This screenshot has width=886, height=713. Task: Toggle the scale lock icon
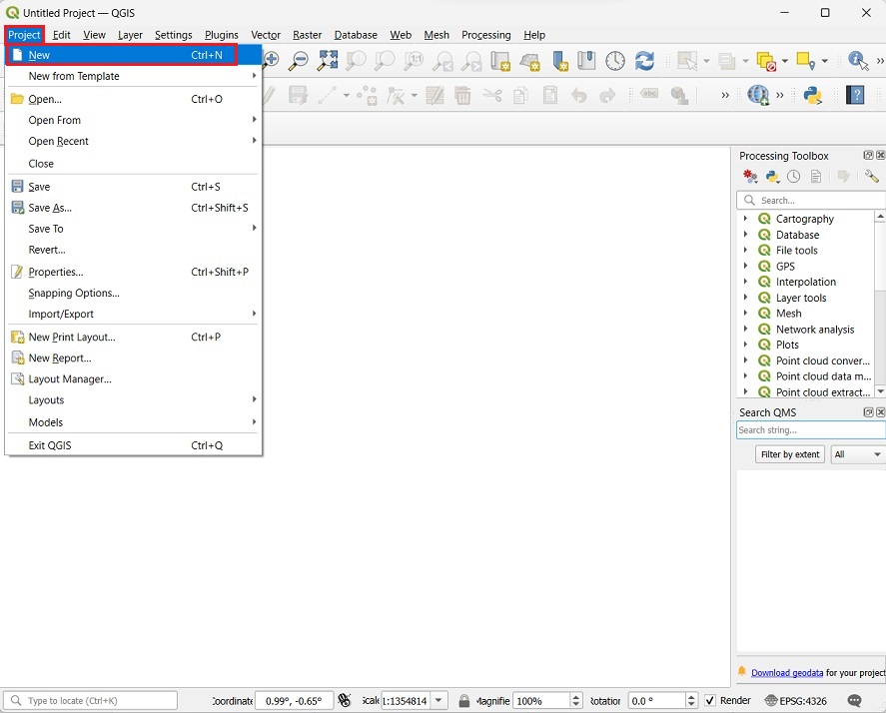[464, 701]
